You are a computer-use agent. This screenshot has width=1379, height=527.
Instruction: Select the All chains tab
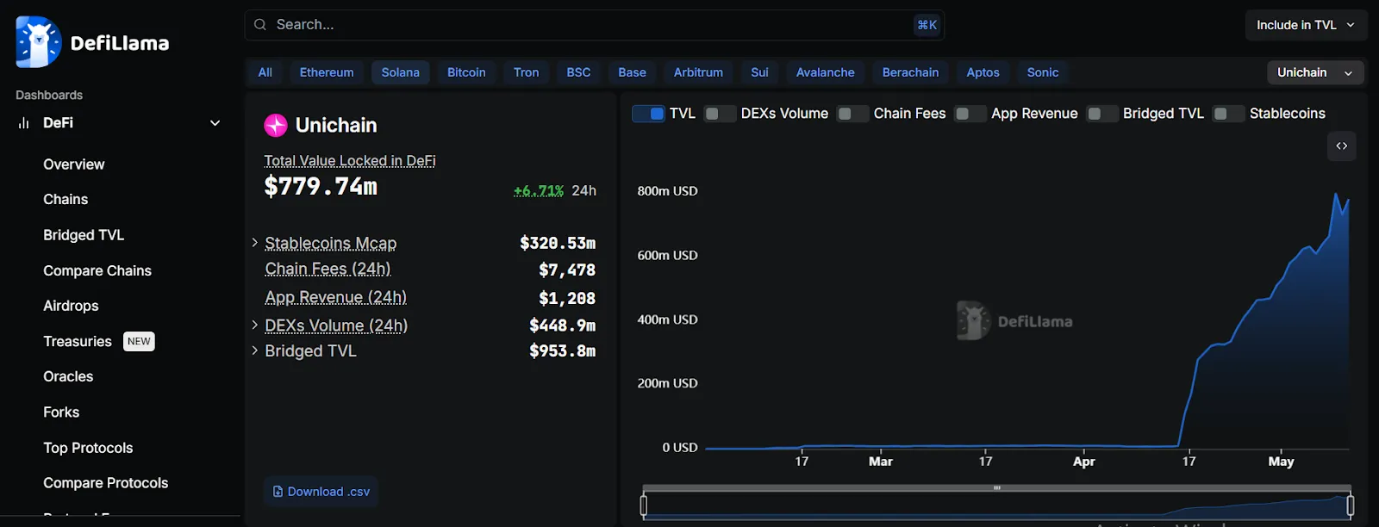265,72
